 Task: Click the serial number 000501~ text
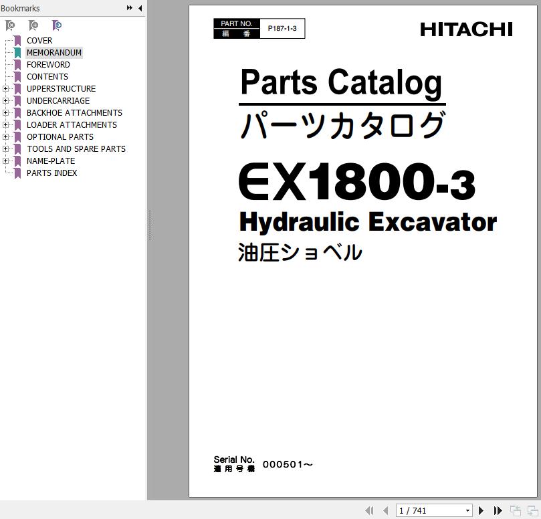(288, 464)
